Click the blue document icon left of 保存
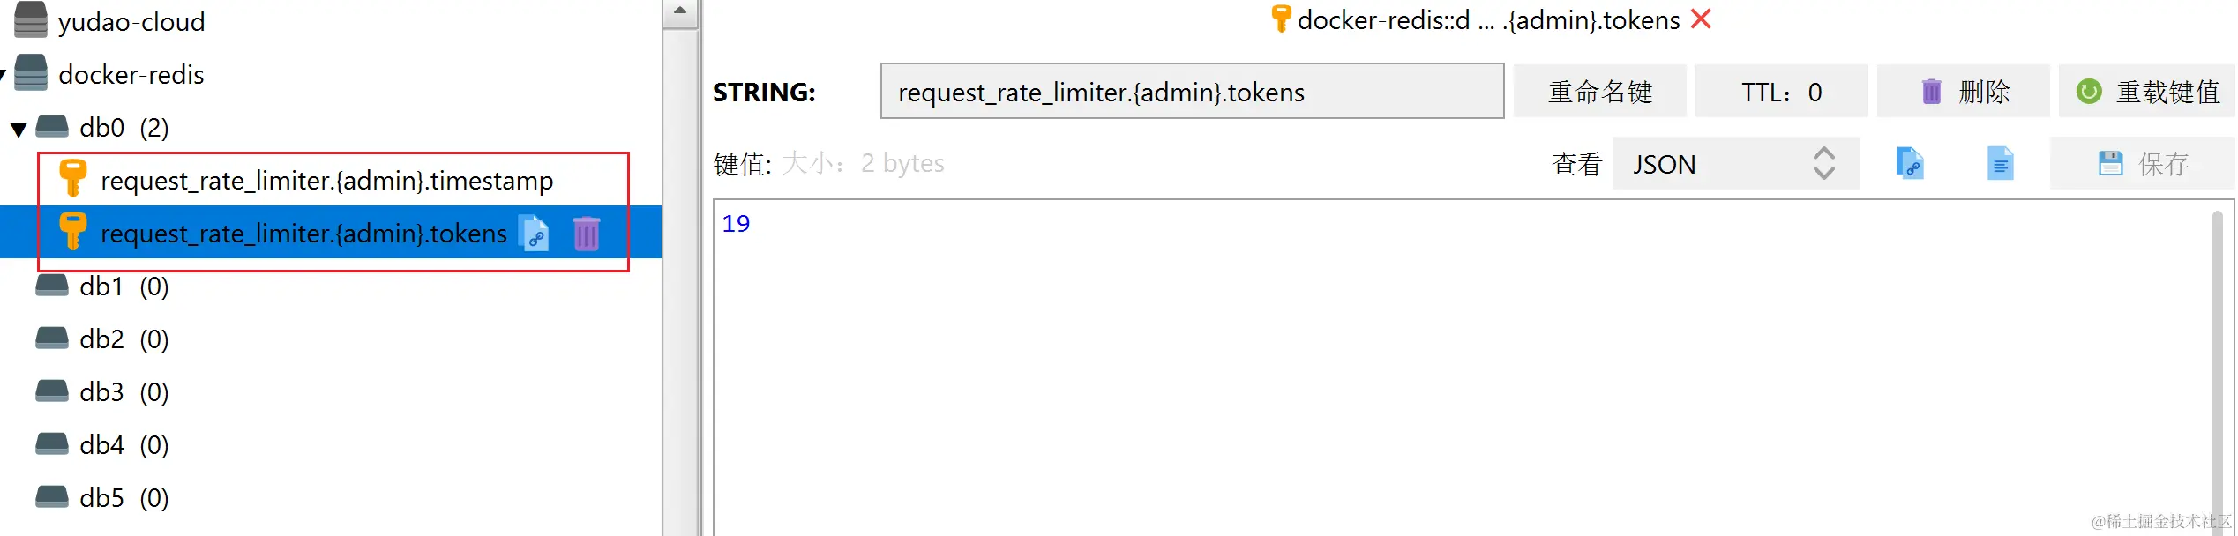The height and width of the screenshot is (536, 2238). click(2000, 164)
